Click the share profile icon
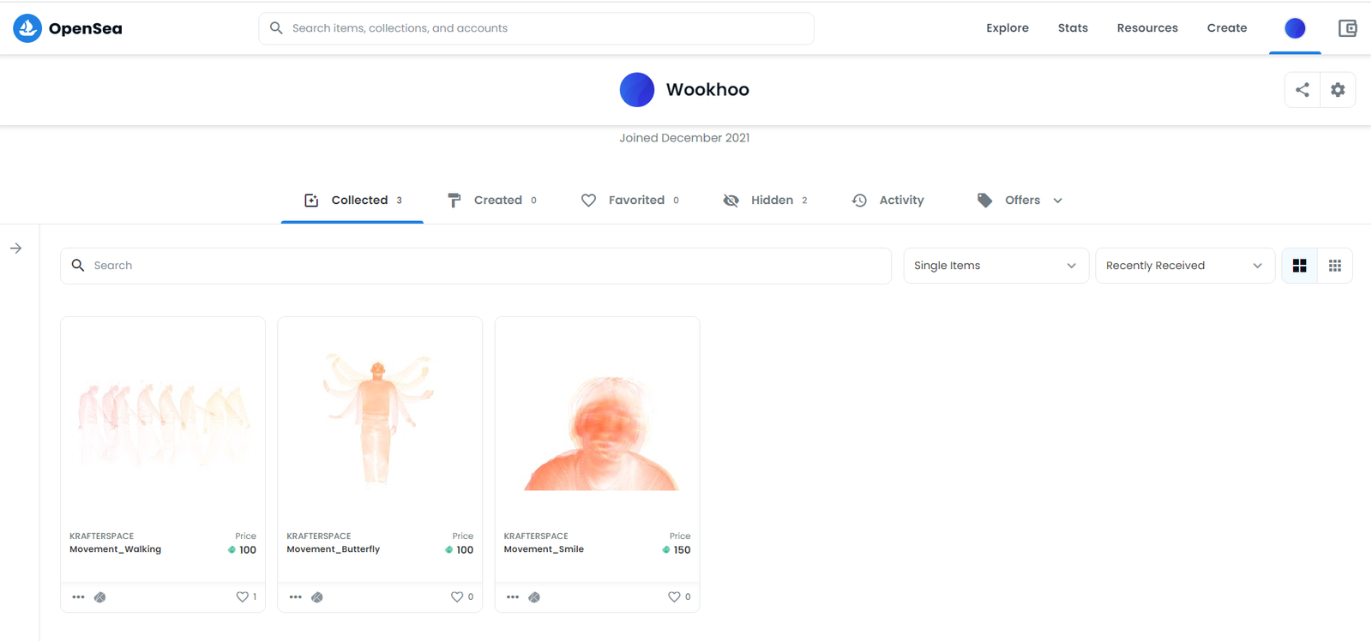1372x641 pixels. point(1302,89)
